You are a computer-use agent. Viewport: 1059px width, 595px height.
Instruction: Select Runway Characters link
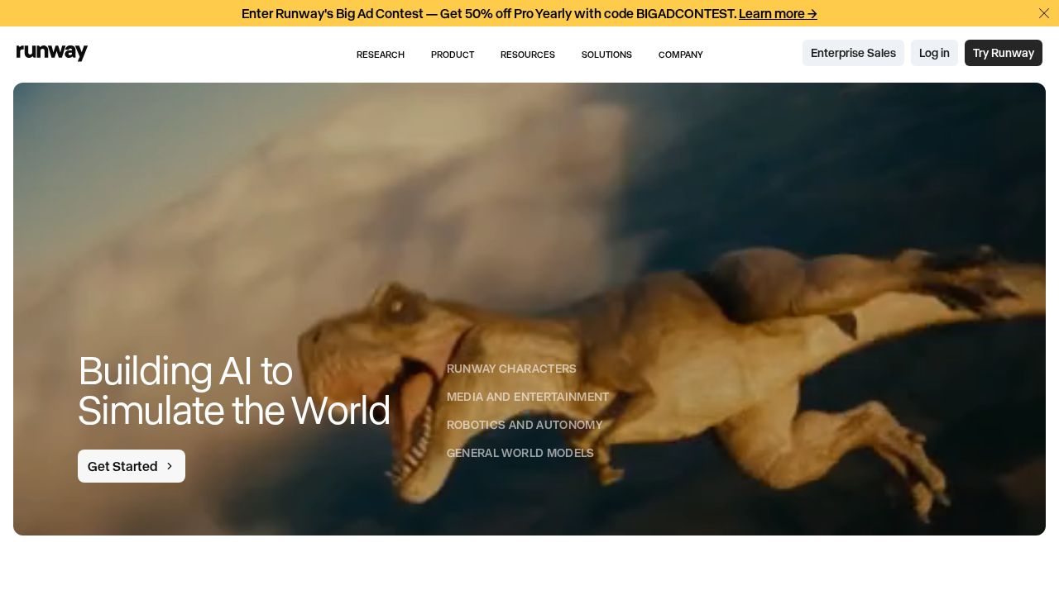pyautogui.click(x=511, y=369)
